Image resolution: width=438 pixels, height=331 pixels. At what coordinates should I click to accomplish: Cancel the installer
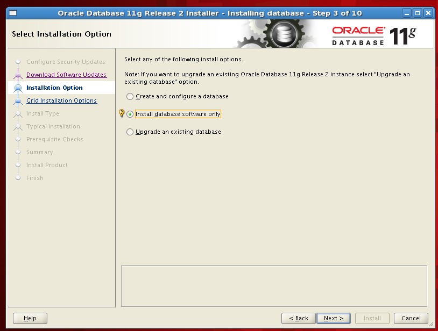pos(411,318)
